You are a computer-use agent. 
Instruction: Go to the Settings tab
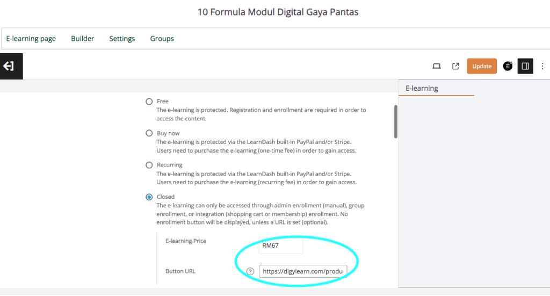coord(122,39)
